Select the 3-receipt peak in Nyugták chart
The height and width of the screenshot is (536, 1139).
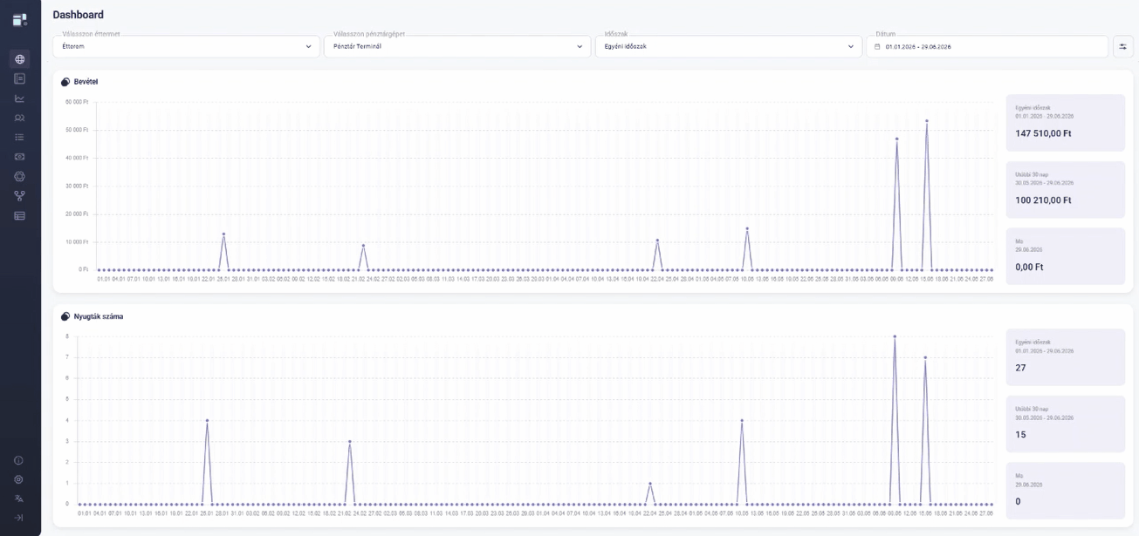[350, 441]
